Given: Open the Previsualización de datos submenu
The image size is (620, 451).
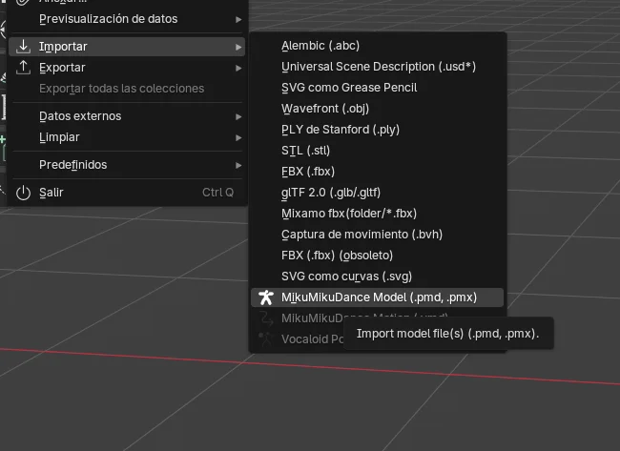Looking at the screenshot, I should point(127,19).
